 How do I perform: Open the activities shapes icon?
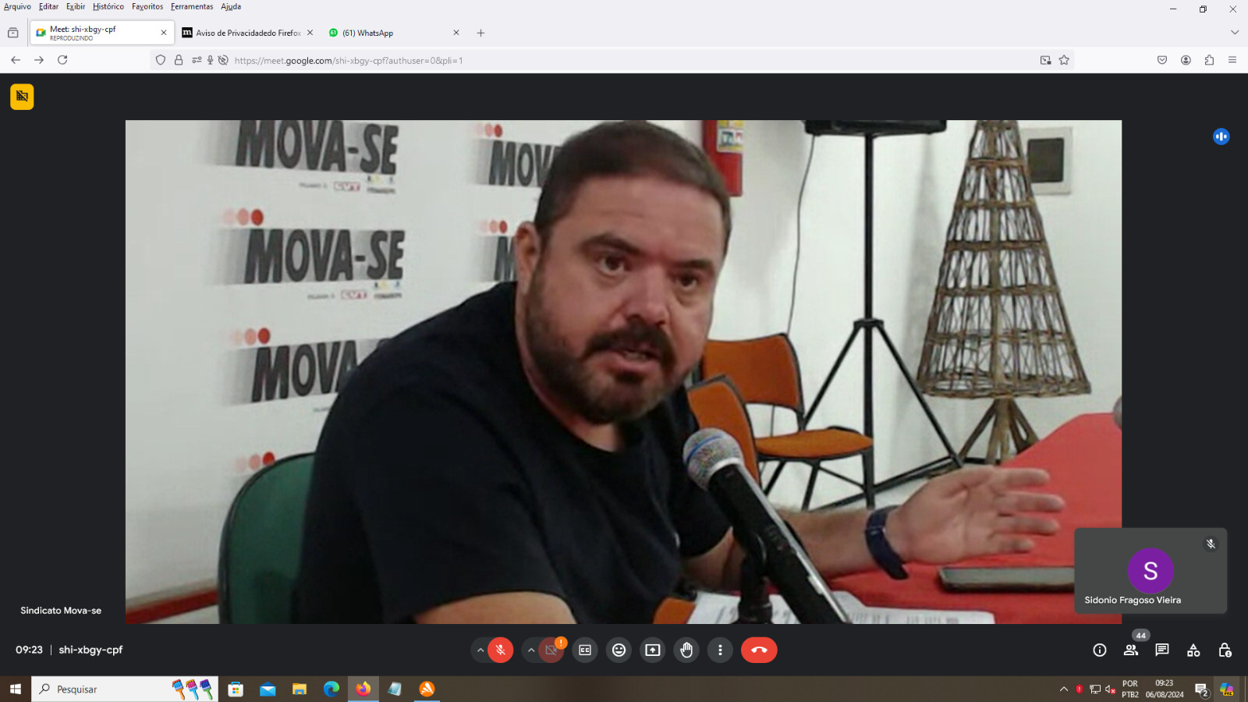(1193, 650)
